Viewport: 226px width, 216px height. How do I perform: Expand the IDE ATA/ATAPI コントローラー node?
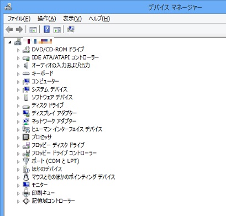point(18,58)
